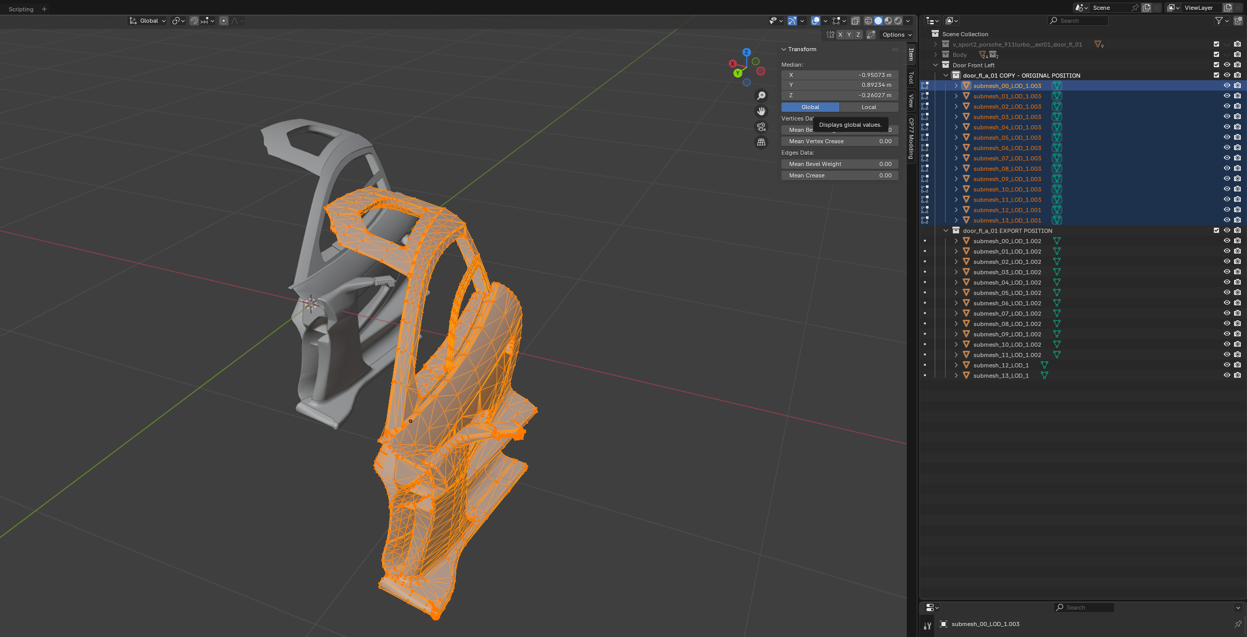Image resolution: width=1247 pixels, height=637 pixels.
Task: Hide submesh_05_LOD_1.003 with eye icon
Action: [1227, 137]
